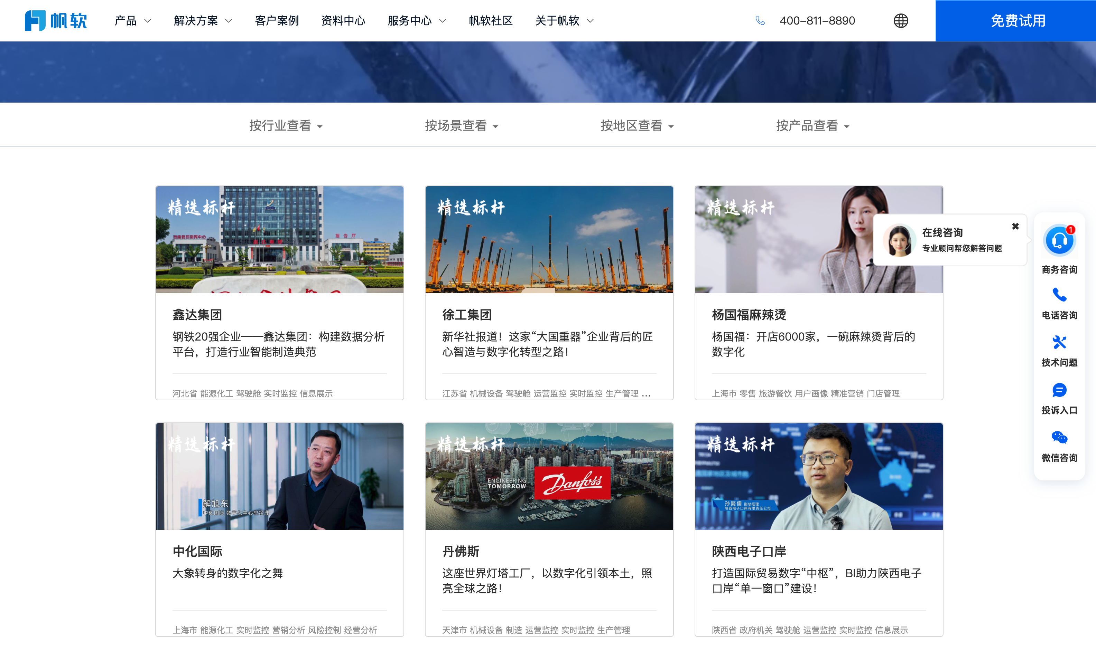Click tags line starting with 上海市 能源化工
This screenshot has height=650, width=1096.
(275, 630)
